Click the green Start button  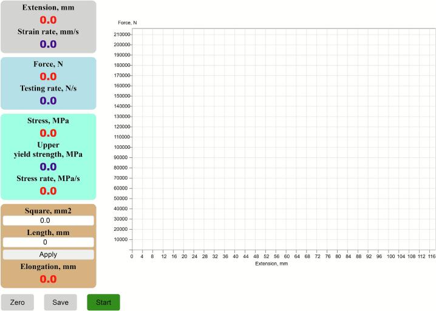tap(103, 302)
